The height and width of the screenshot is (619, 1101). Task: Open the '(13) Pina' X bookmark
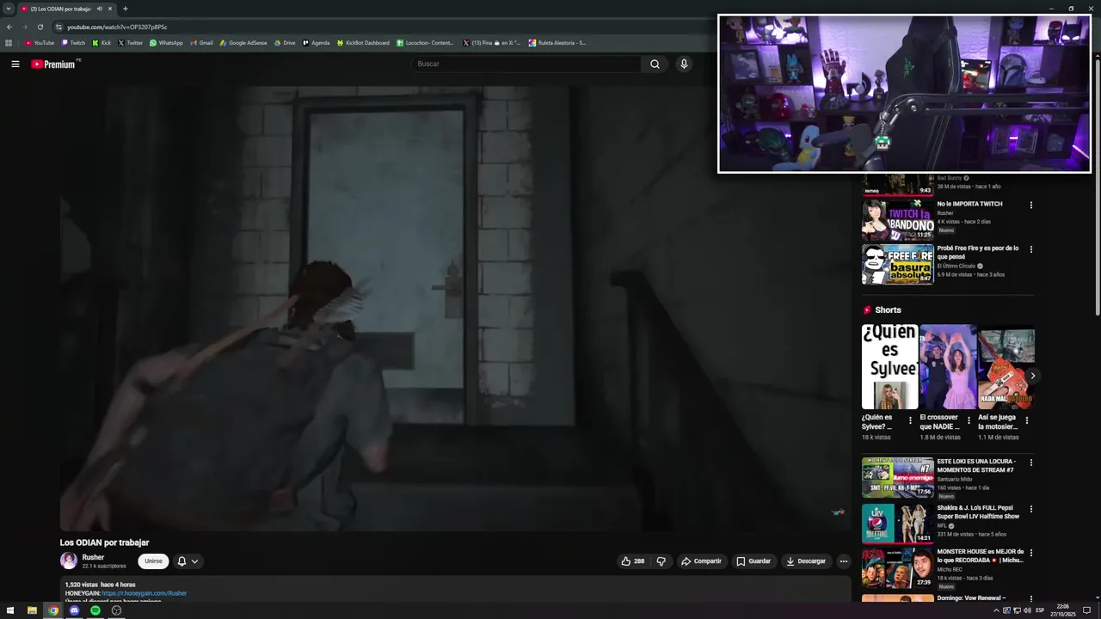(x=491, y=43)
